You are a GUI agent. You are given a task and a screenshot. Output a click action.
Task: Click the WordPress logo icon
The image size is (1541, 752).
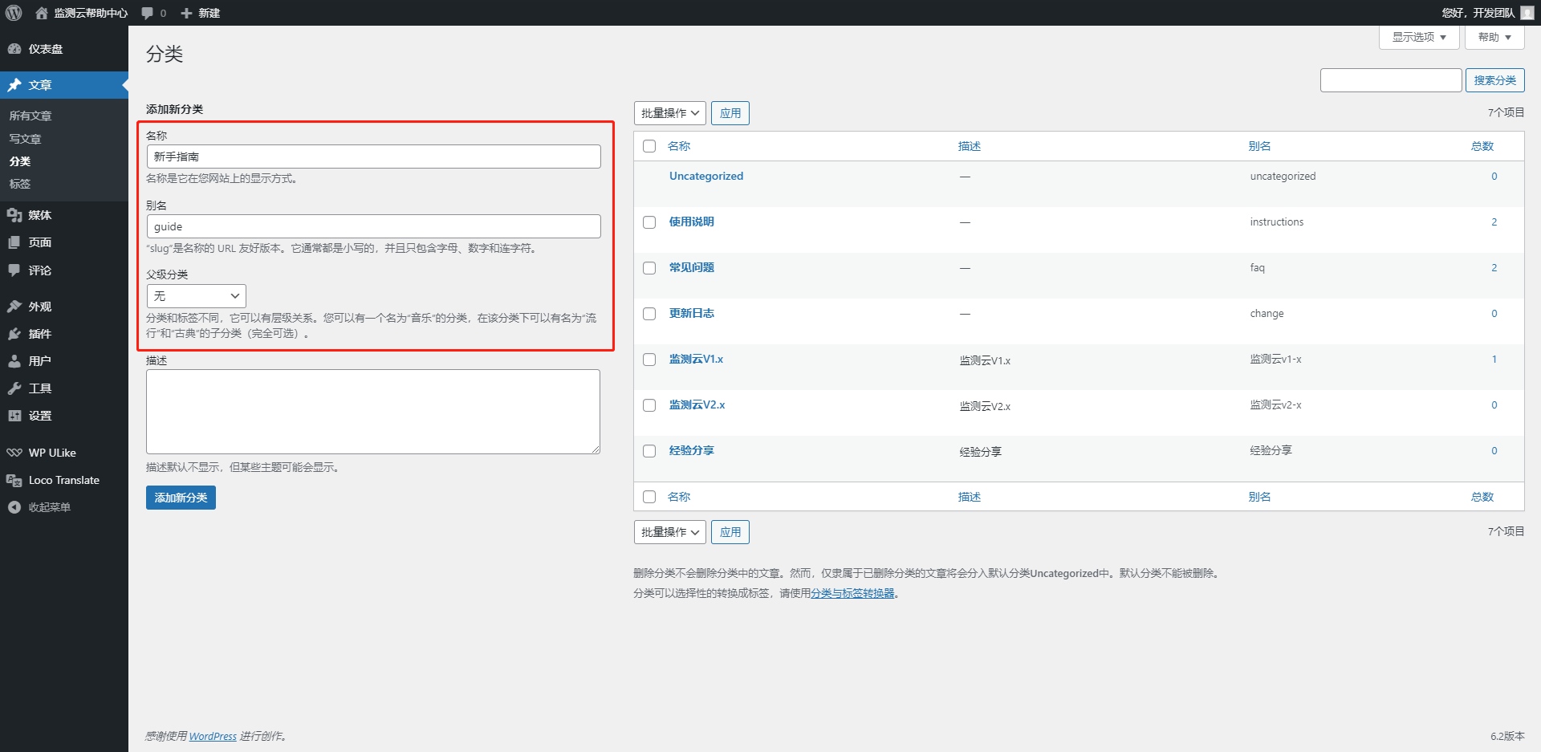[x=14, y=13]
